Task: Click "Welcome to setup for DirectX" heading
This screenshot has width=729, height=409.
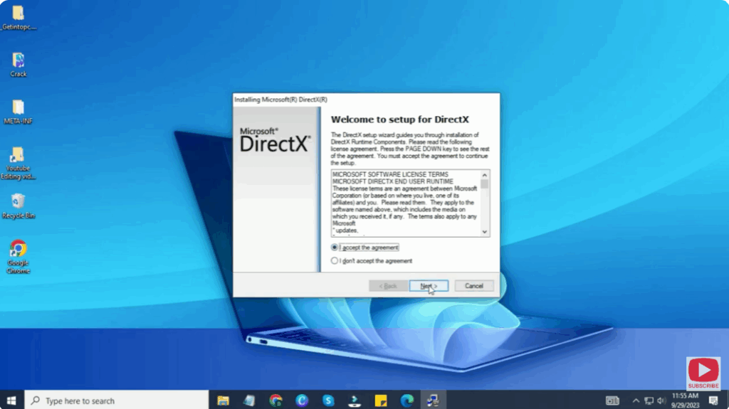Action: click(x=400, y=119)
